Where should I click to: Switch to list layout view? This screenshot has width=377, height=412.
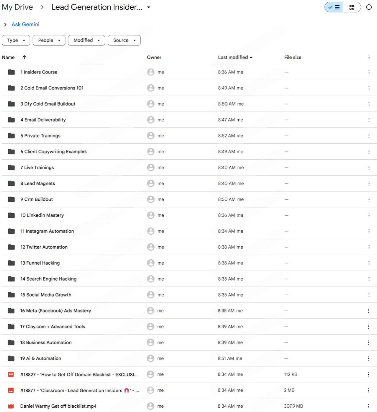coord(334,7)
